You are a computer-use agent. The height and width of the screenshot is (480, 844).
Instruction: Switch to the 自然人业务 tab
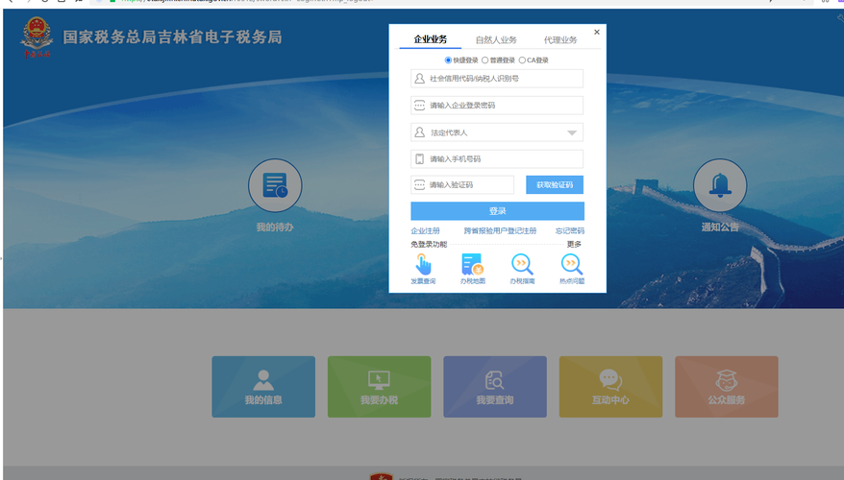point(496,40)
